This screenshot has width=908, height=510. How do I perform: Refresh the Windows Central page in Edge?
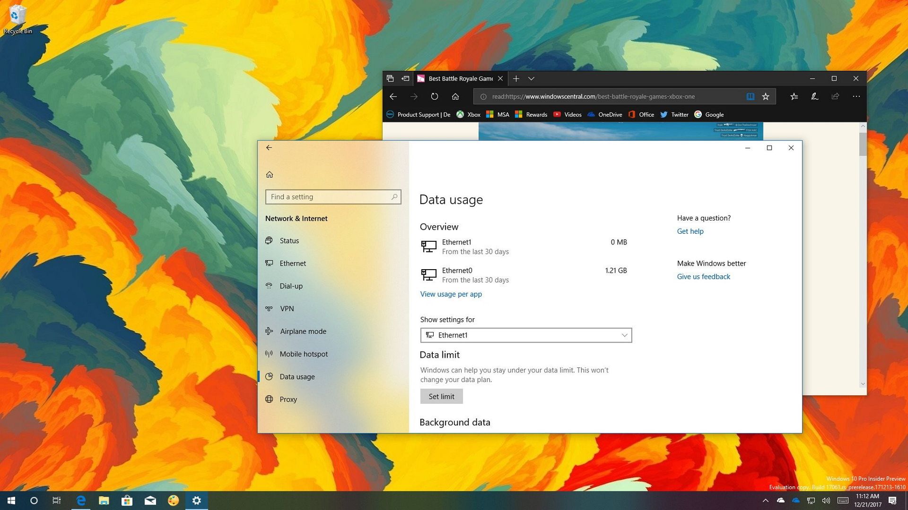click(x=434, y=96)
